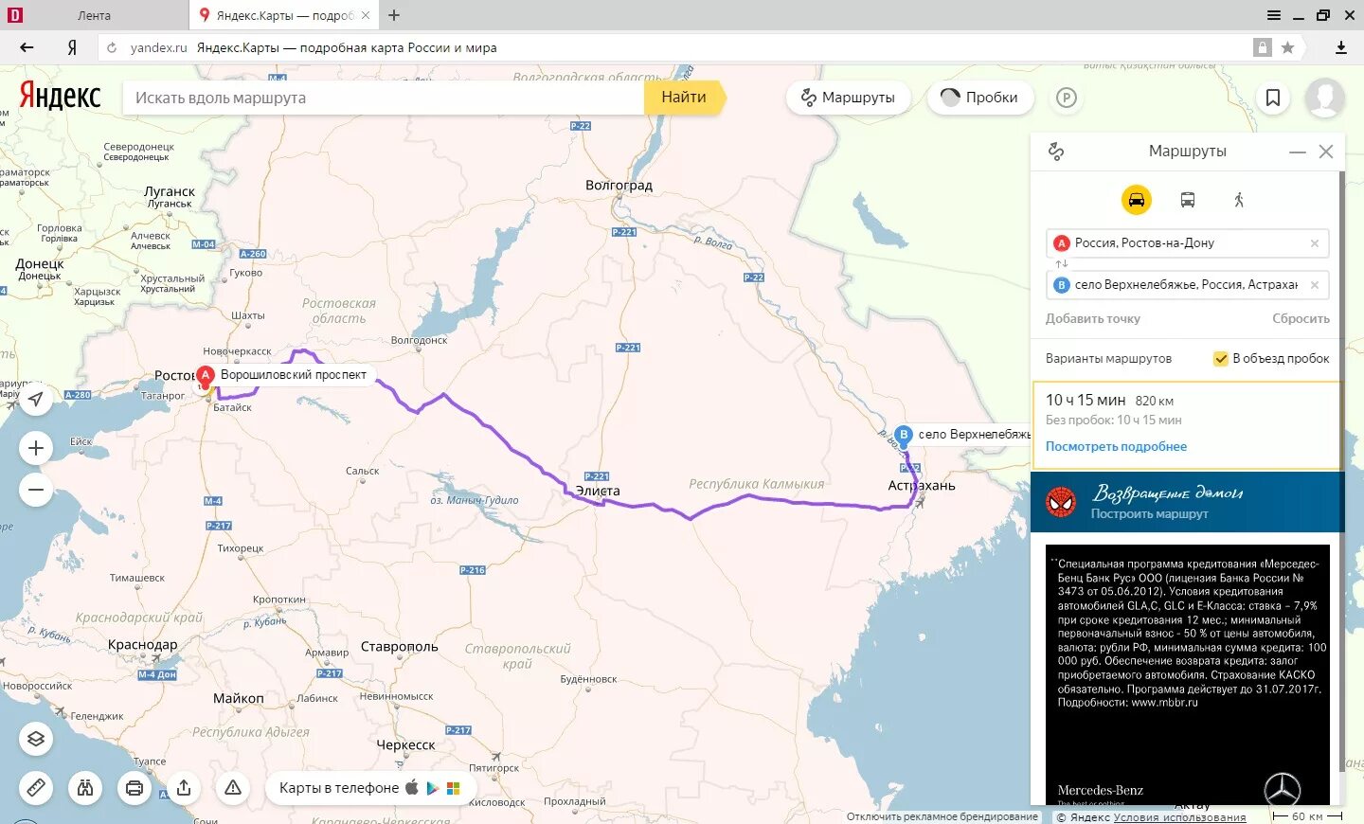Click the Яндекс logo
The image size is (1364, 824).
coord(60,97)
